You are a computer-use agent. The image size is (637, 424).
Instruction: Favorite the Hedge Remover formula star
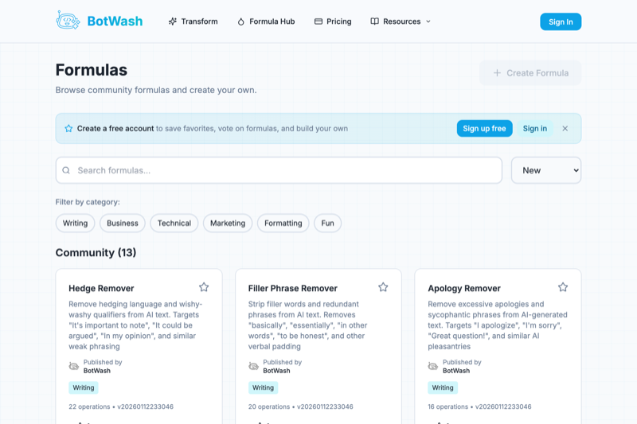204,287
